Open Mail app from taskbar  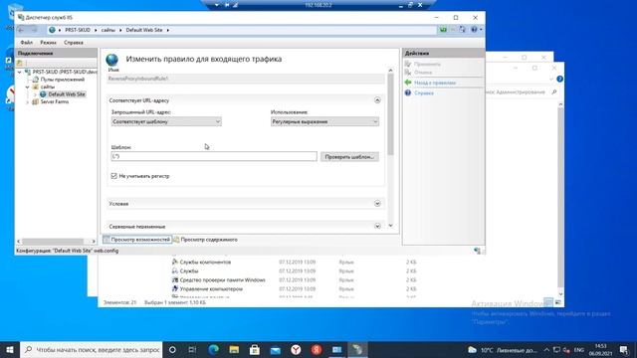tap(275, 349)
